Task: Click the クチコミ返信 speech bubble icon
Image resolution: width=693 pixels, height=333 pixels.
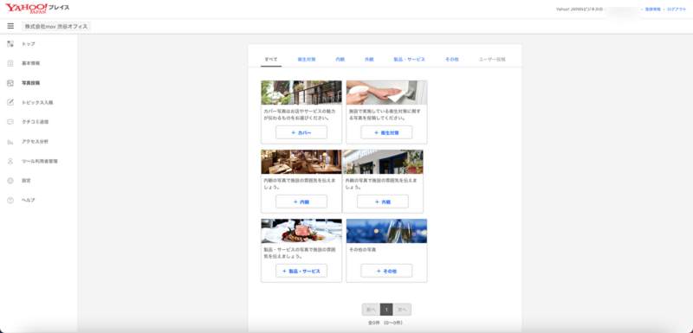Action: [x=10, y=122]
